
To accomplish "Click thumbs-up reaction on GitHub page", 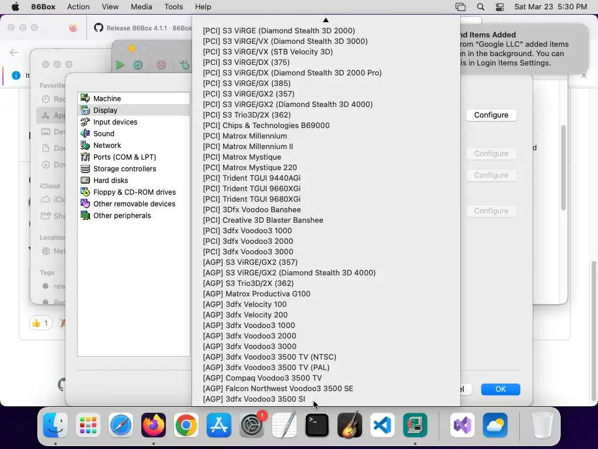I will [x=40, y=323].
